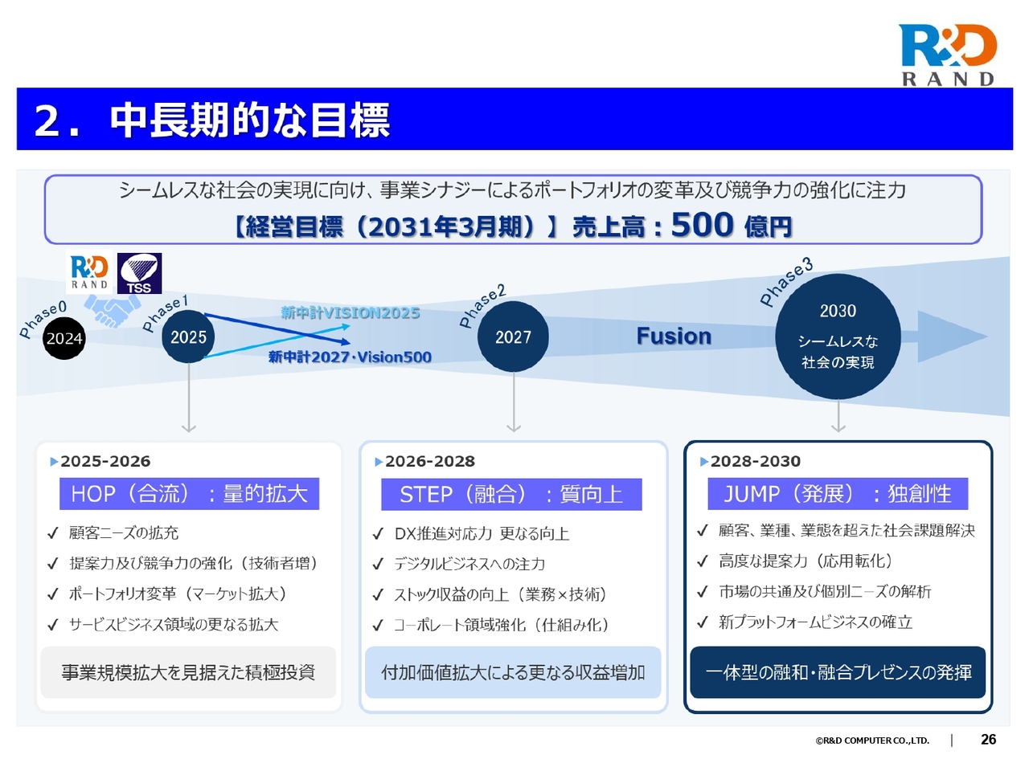1029x771 pixels.
Task: Click the dark 一体型の融和・融合プレゼンスの発揮 box
Action: [838, 672]
